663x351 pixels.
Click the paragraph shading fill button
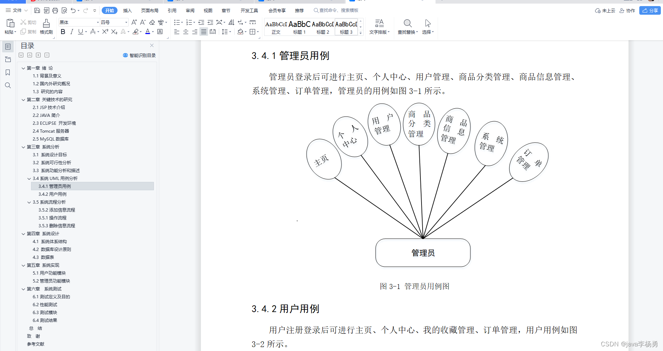point(240,32)
